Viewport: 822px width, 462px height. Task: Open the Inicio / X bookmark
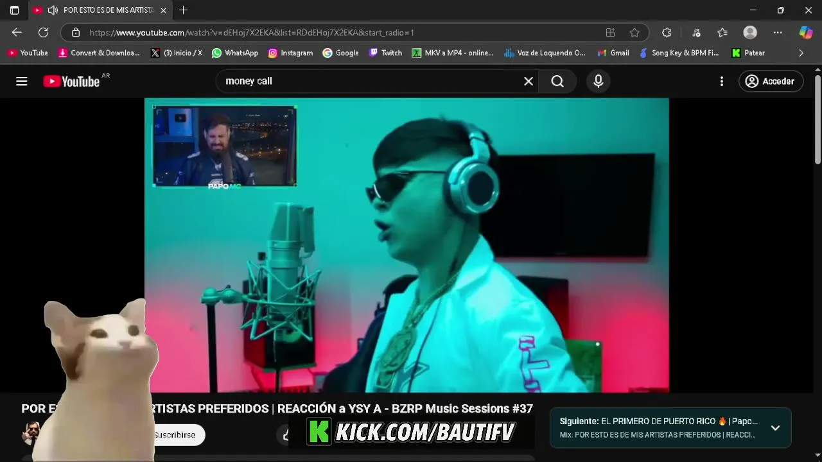point(177,53)
